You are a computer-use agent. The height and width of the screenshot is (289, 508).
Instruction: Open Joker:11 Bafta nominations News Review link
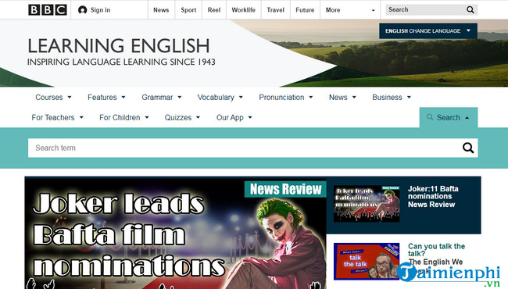click(x=433, y=197)
